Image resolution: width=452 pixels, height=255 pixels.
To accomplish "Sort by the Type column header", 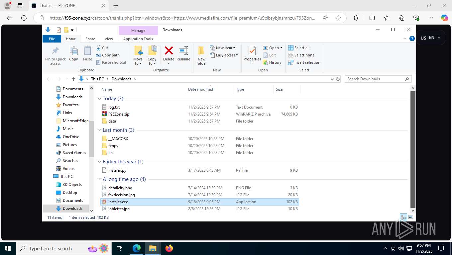I will 254,89.
